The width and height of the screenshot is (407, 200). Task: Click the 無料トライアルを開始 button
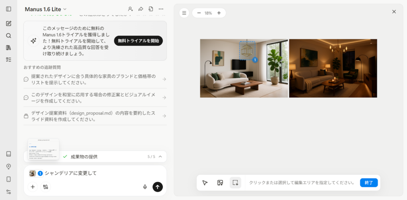138,41
